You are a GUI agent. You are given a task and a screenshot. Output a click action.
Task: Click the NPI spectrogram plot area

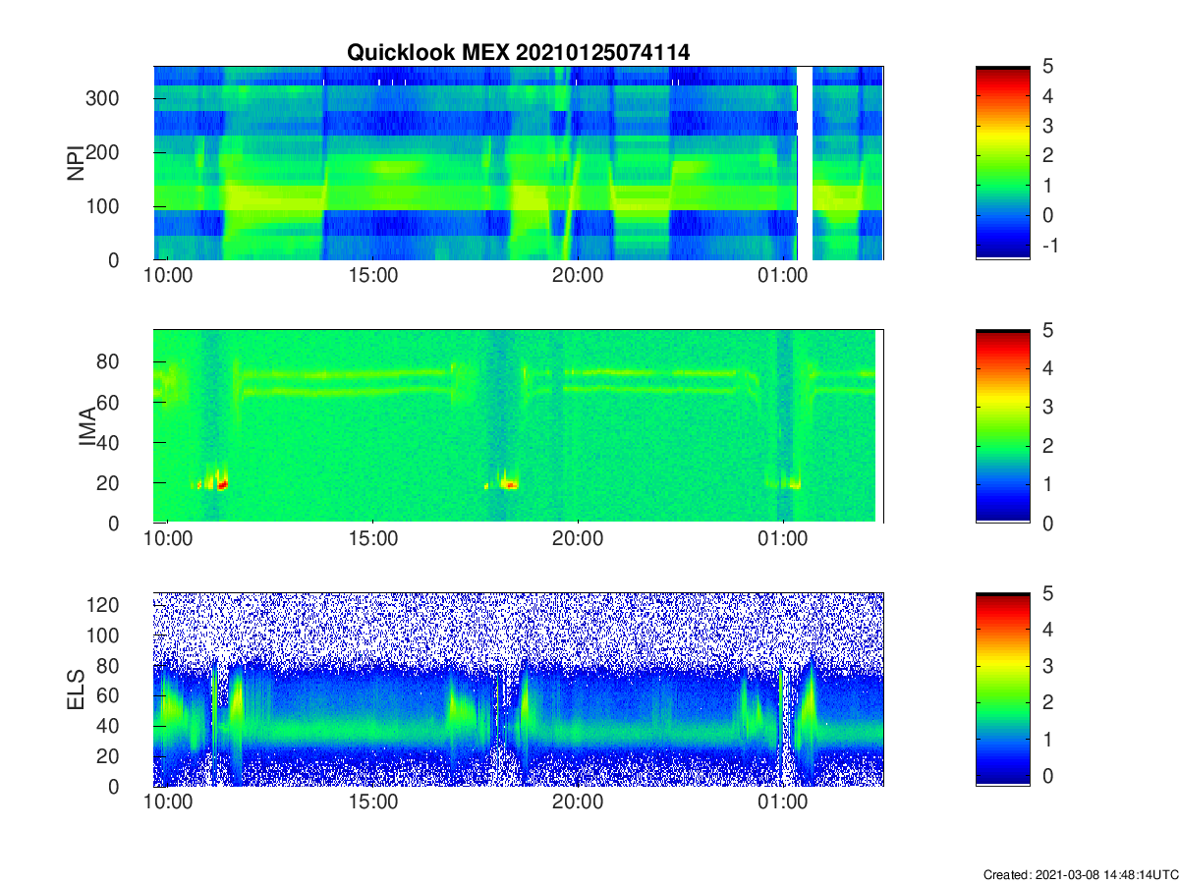point(518,163)
